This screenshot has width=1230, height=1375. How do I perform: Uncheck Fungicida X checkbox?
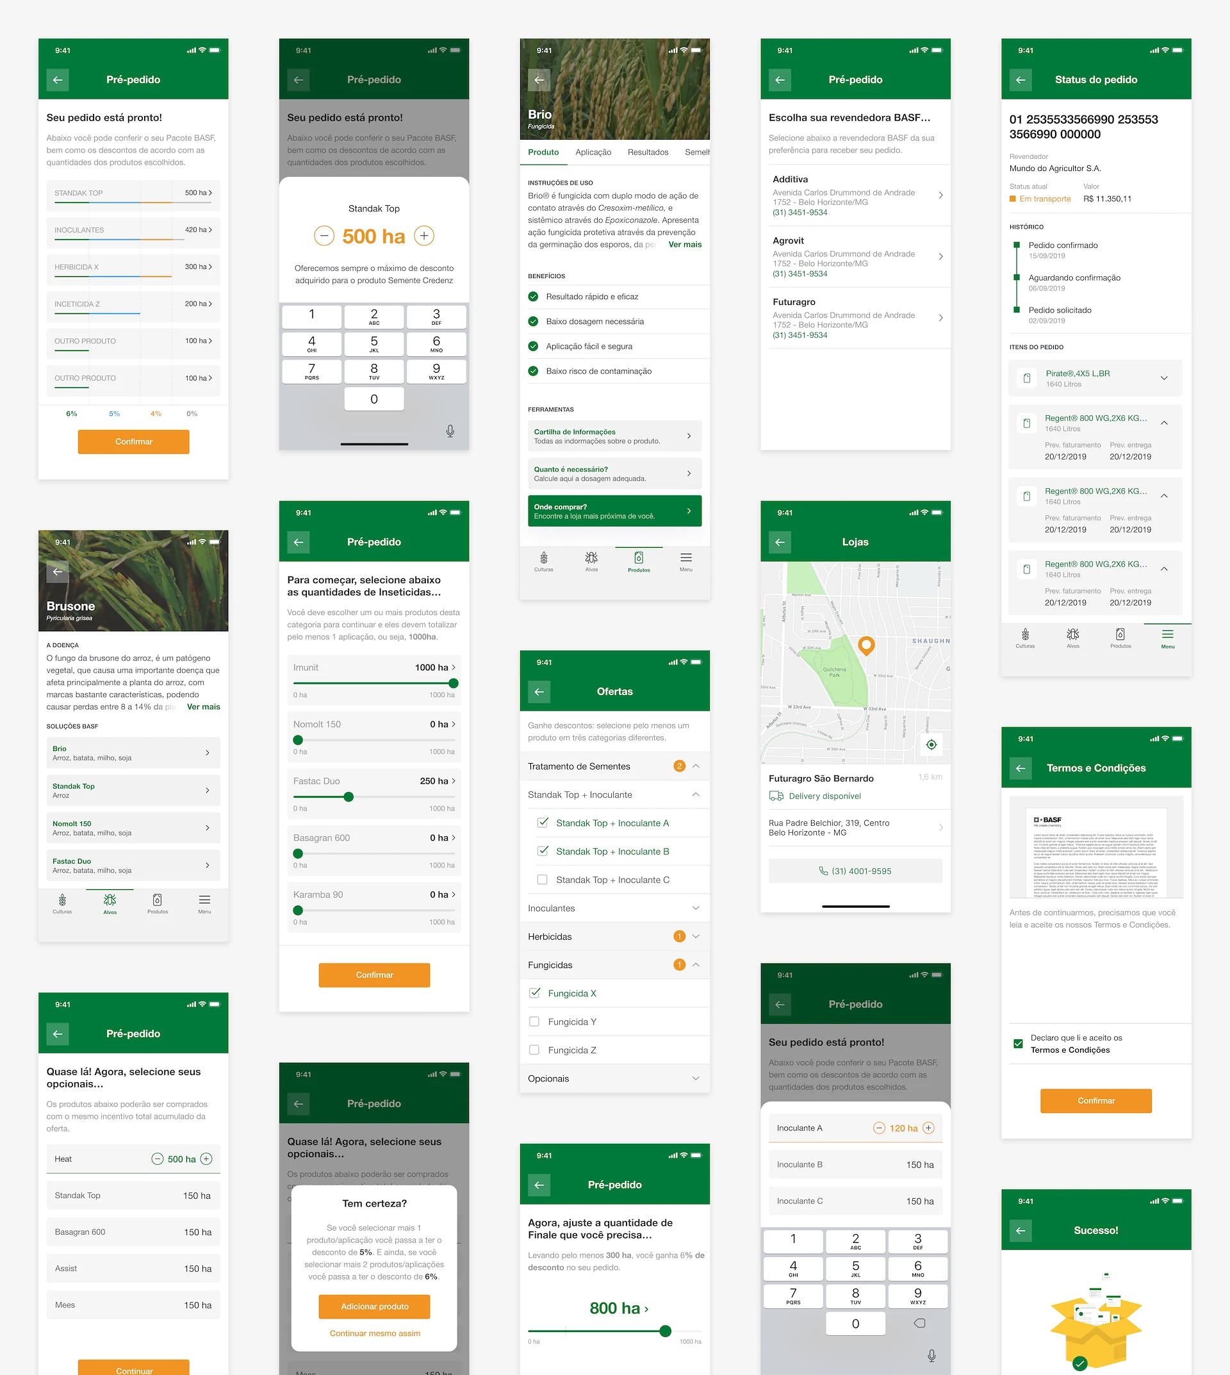(534, 993)
